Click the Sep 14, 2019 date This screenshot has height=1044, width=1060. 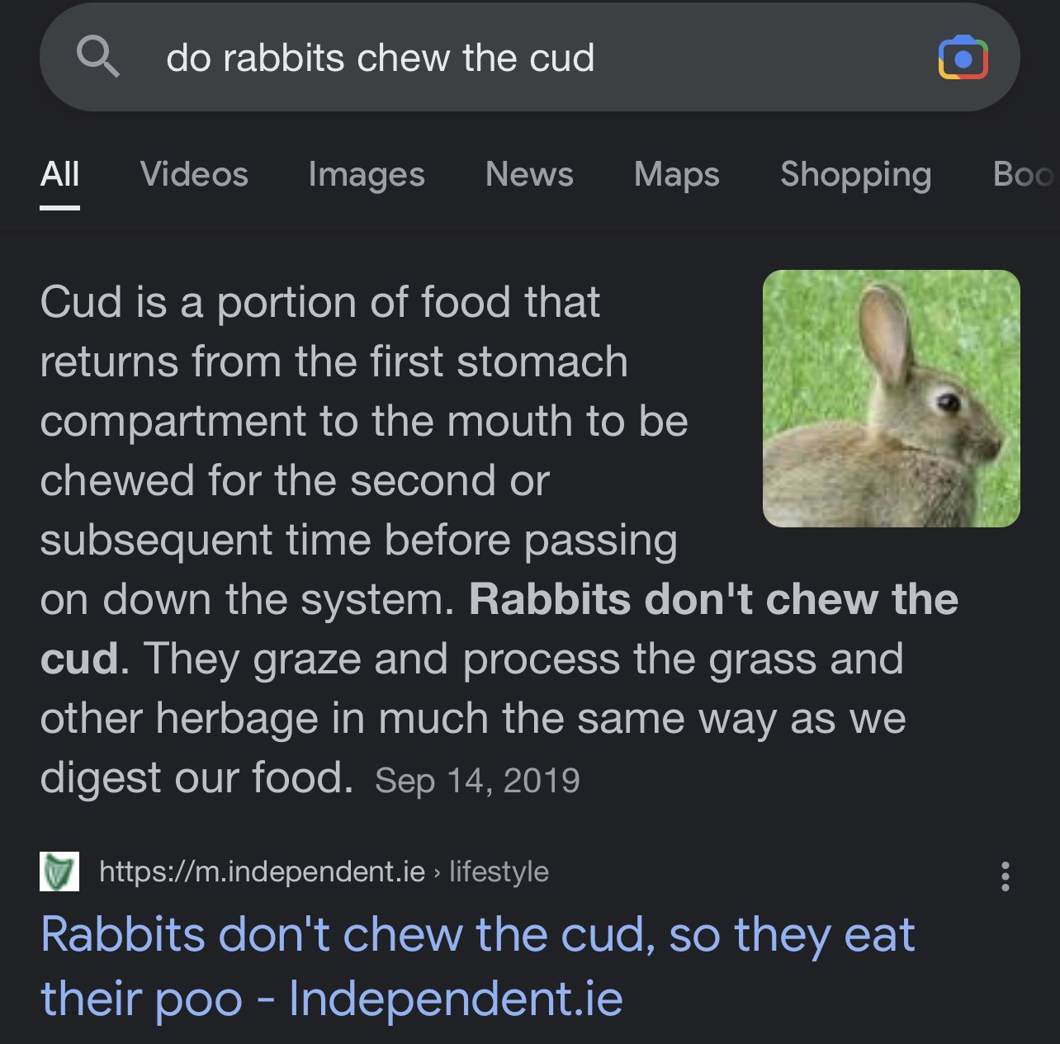(x=477, y=781)
